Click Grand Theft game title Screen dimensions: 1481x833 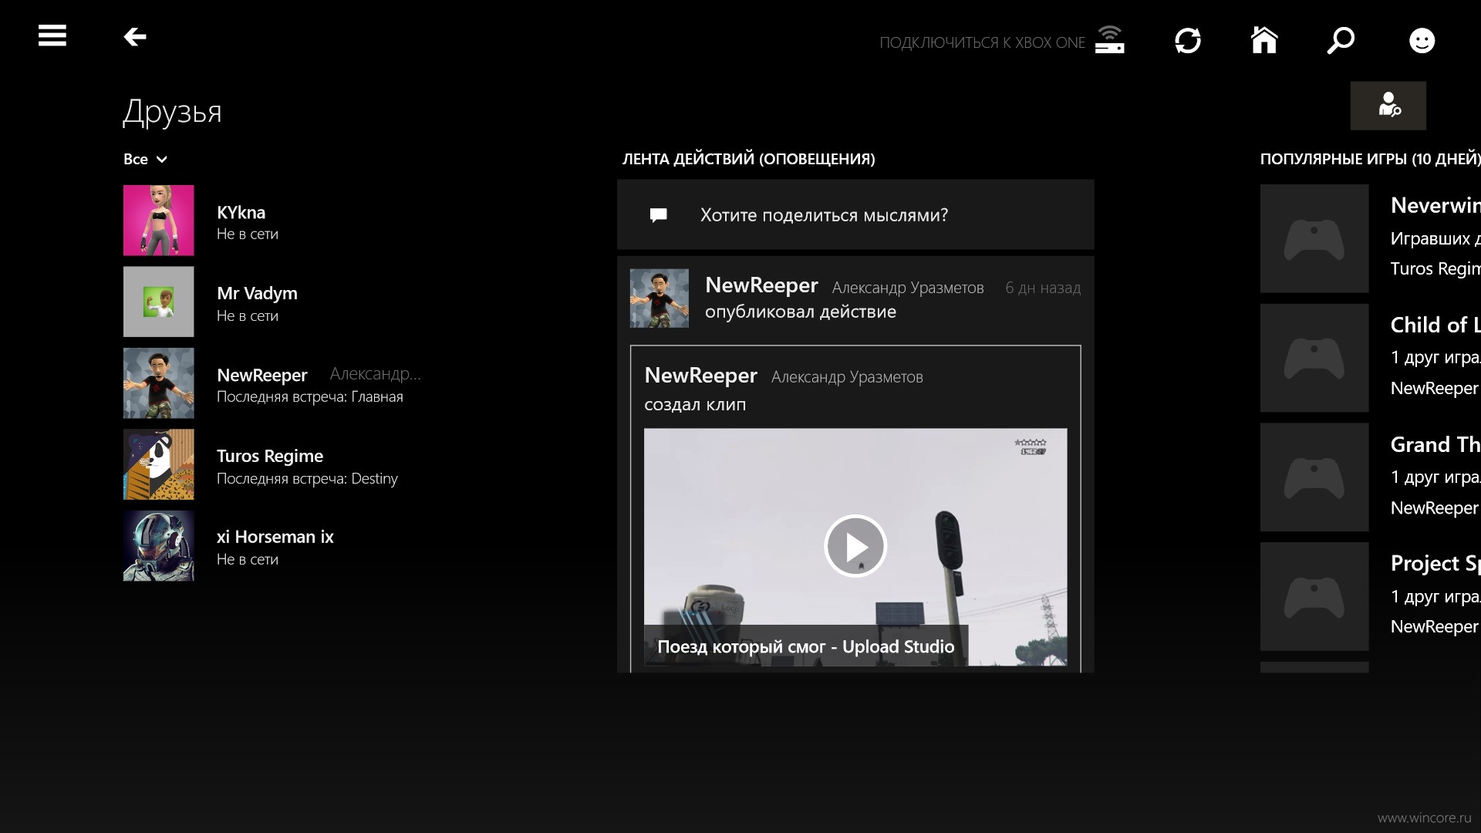pos(1435,444)
